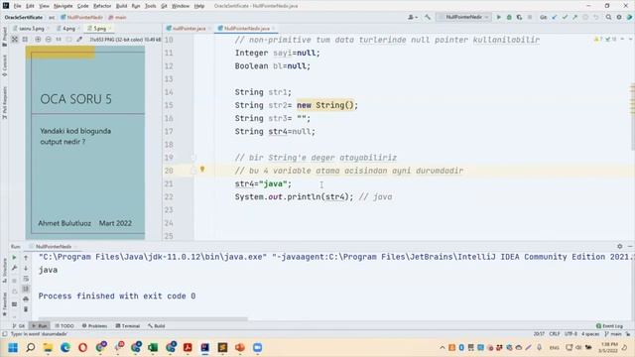
Task: Click OracleSertificate breadcrumb in navigation bar
Action: coord(24,18)
